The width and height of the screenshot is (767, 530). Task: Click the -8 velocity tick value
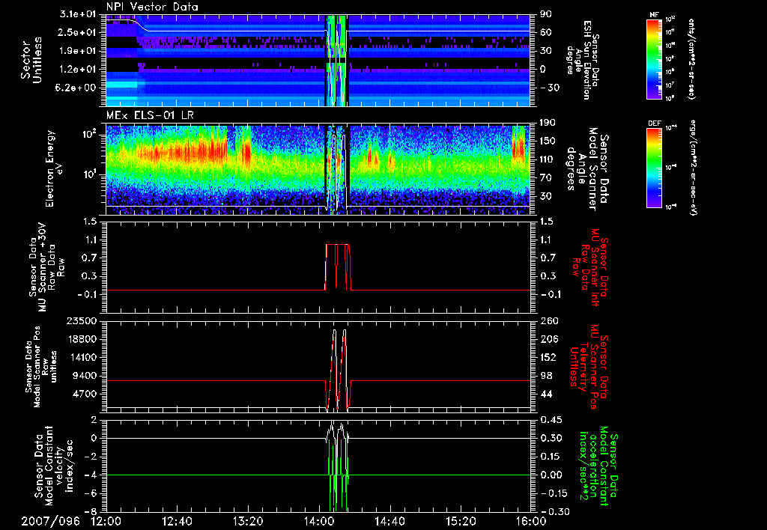90,512
